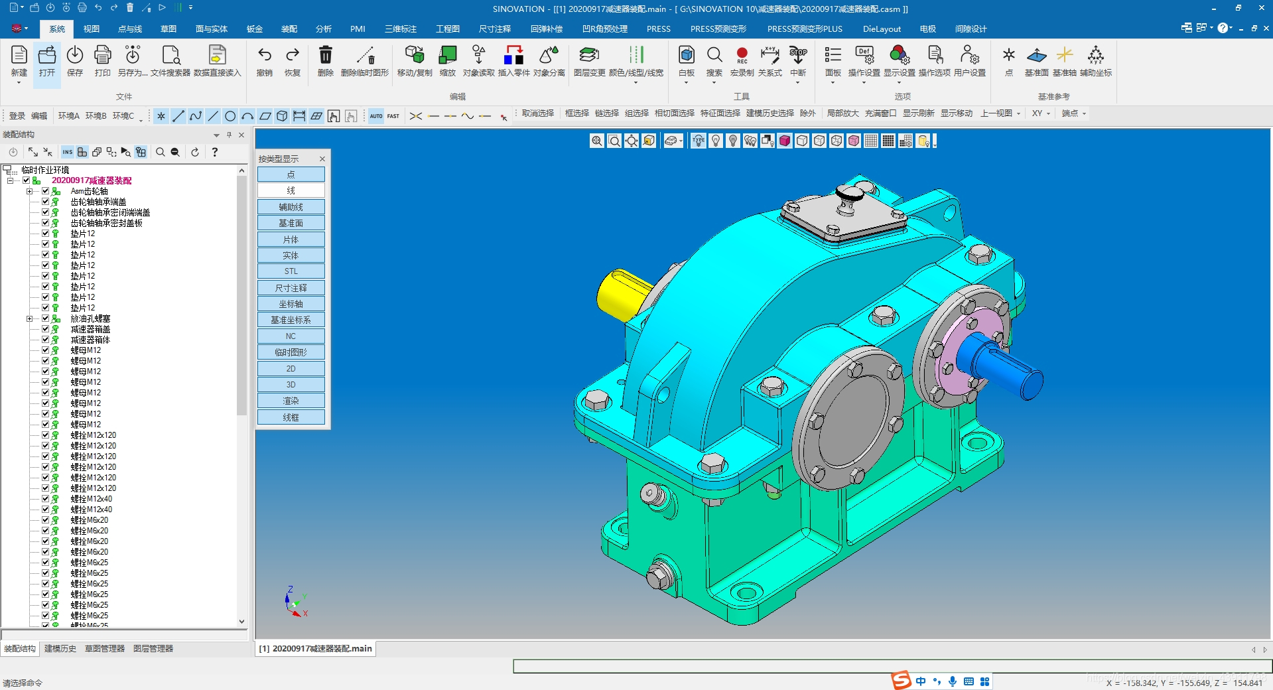Click help question mark in assembly panel

pos(214,152)
